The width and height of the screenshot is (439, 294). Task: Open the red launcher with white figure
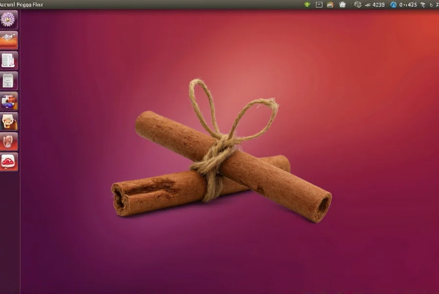tap(8, 141)
